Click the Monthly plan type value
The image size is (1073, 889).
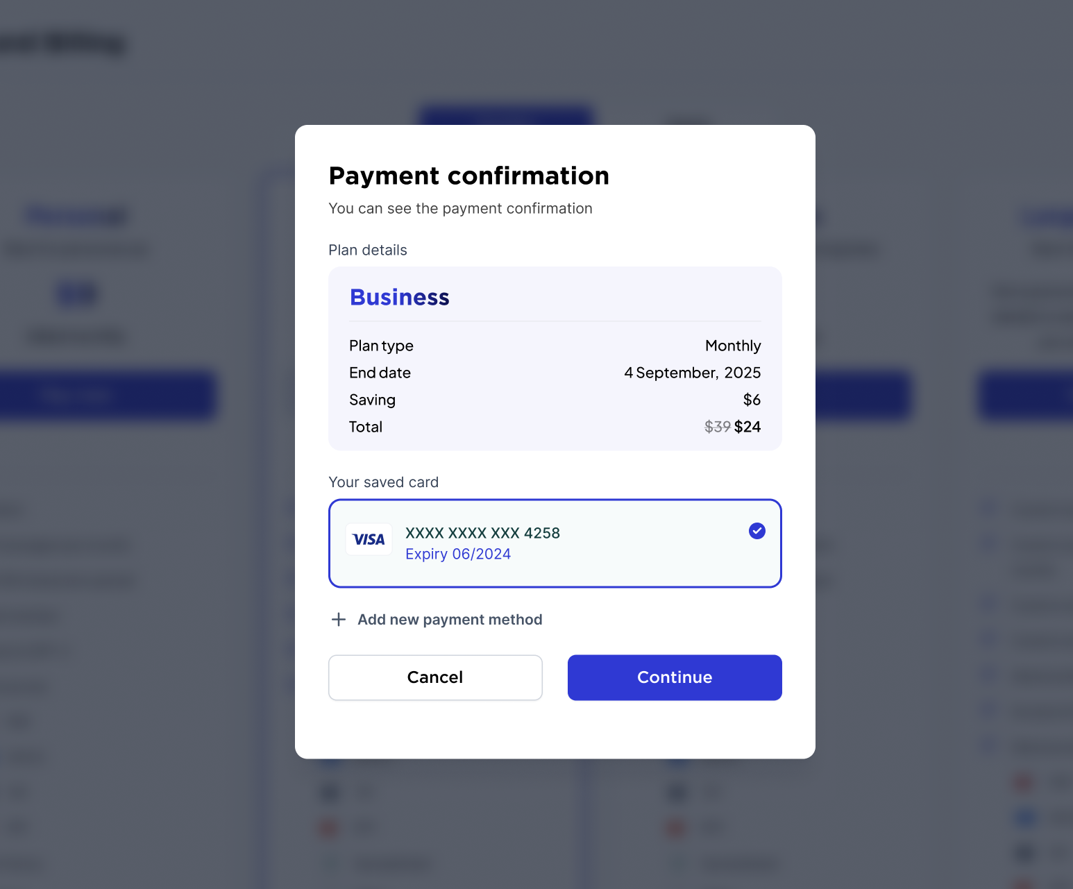pyautogui.click(x=733, y=346)
